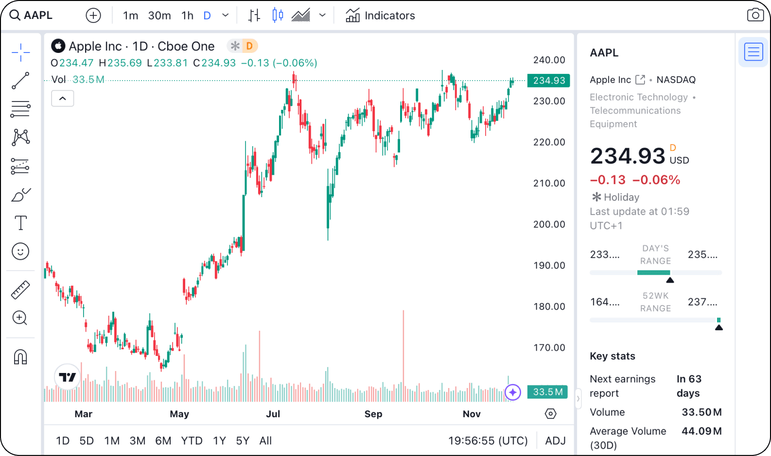Viewport: 771px width, 456px height.
Task: Open the brush drawing tool
Action: [20, 195]
